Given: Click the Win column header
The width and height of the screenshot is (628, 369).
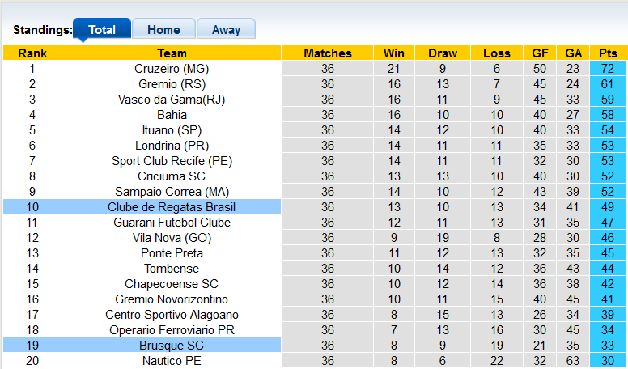Looking at the screenshot, I should pos(394,53).
